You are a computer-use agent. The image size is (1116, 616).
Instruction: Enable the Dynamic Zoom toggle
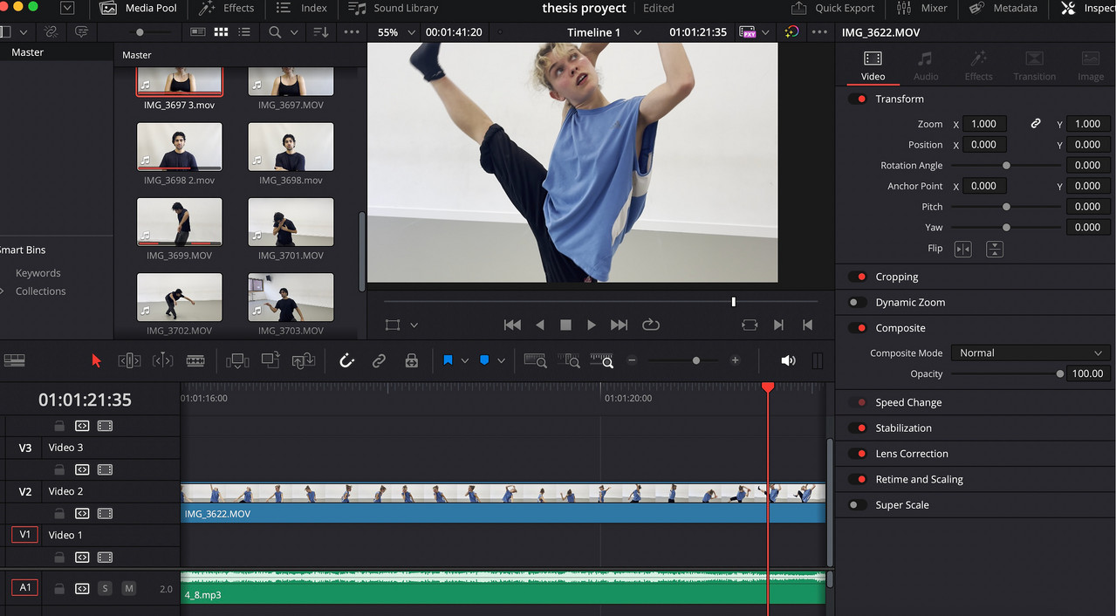tap(858, 303)
